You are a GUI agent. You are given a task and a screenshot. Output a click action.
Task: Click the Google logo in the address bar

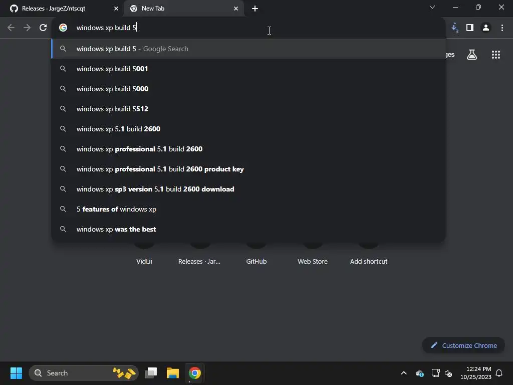pos(63,28)
